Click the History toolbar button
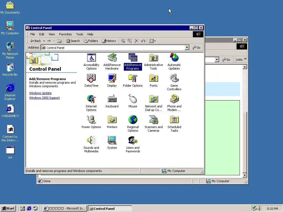The height and width of the screenshot is (212, 283). (x=109, y=41)
